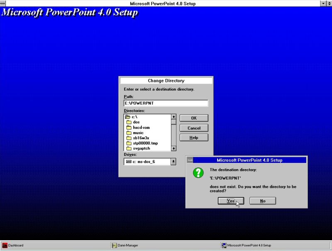Click the Setup window minimize arrow
Image resolution: width=332 pixels, height=251 pixels.
coord(323,3)
